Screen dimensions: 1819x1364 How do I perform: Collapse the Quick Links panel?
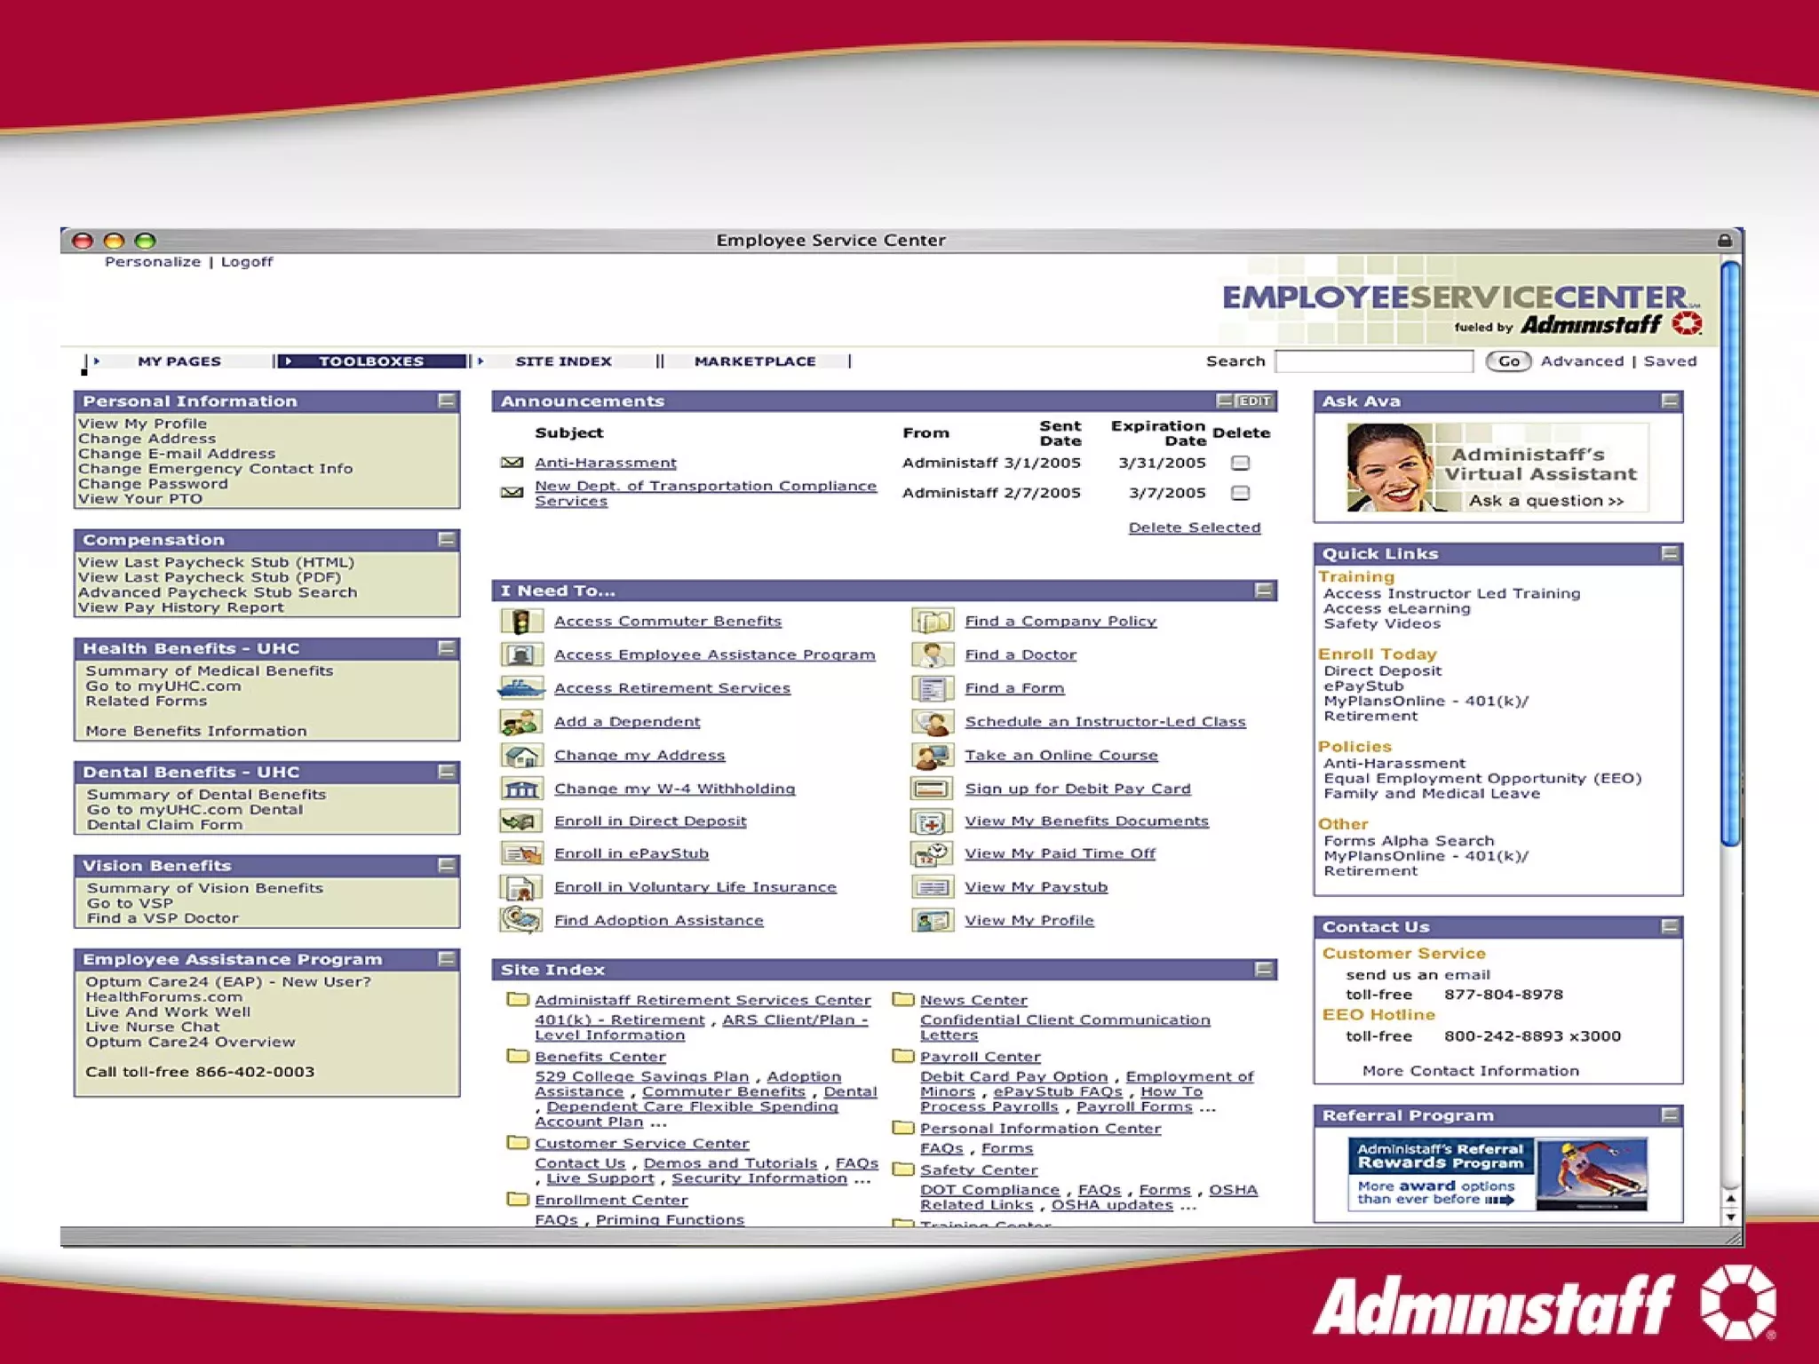pyautogui.click(x=1670, y=554)
